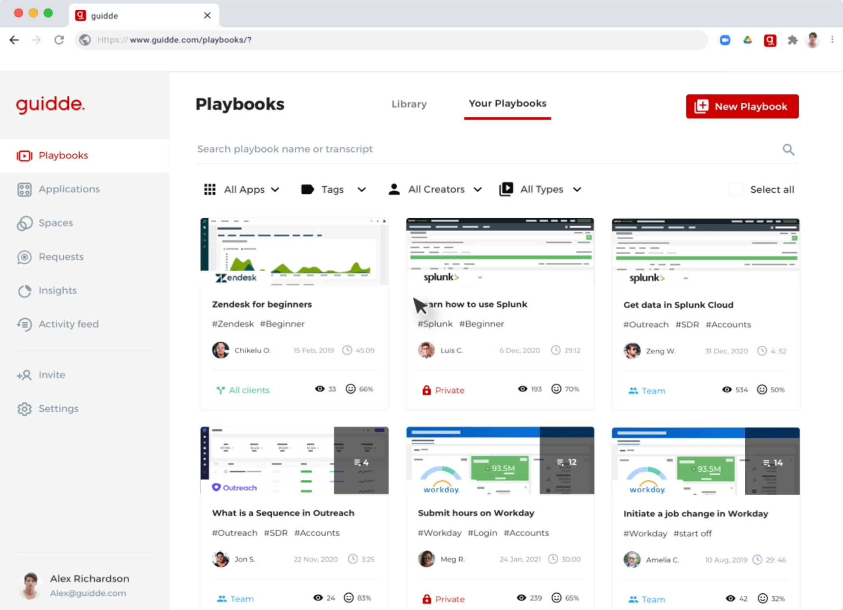This screenshot has height=610, width=843.
Task: Open Settings gear icon in sidebar
Action: 24,409
